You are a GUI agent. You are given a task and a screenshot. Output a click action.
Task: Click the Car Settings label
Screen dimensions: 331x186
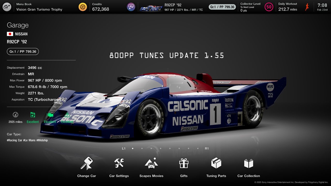pos(119,176)
